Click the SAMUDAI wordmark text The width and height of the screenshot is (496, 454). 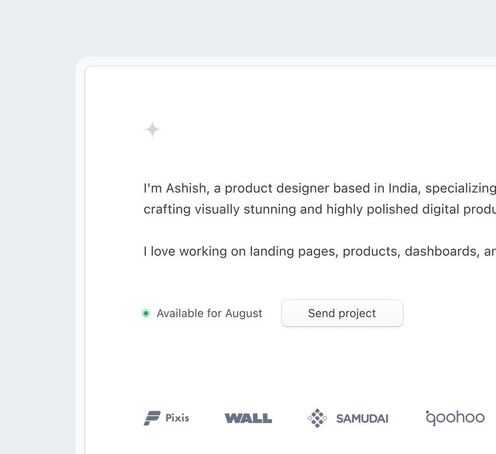[362, 418]
